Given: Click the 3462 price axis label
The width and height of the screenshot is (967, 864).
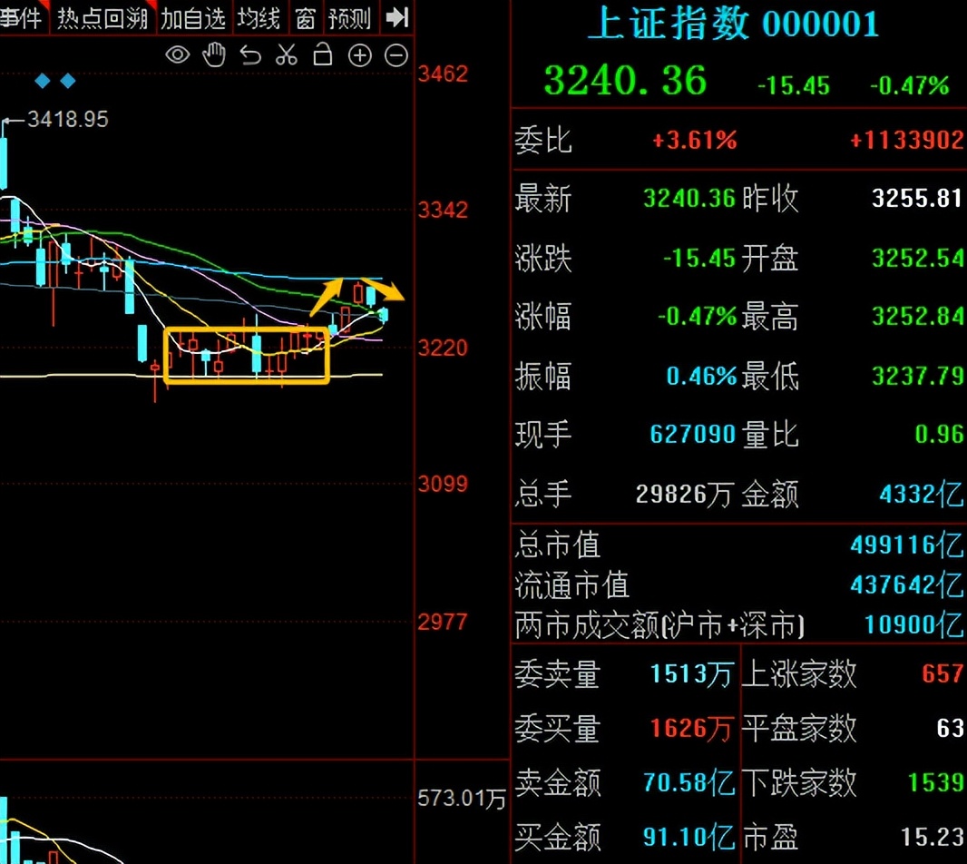Looking at the screenshot, I should click(443, 74).
